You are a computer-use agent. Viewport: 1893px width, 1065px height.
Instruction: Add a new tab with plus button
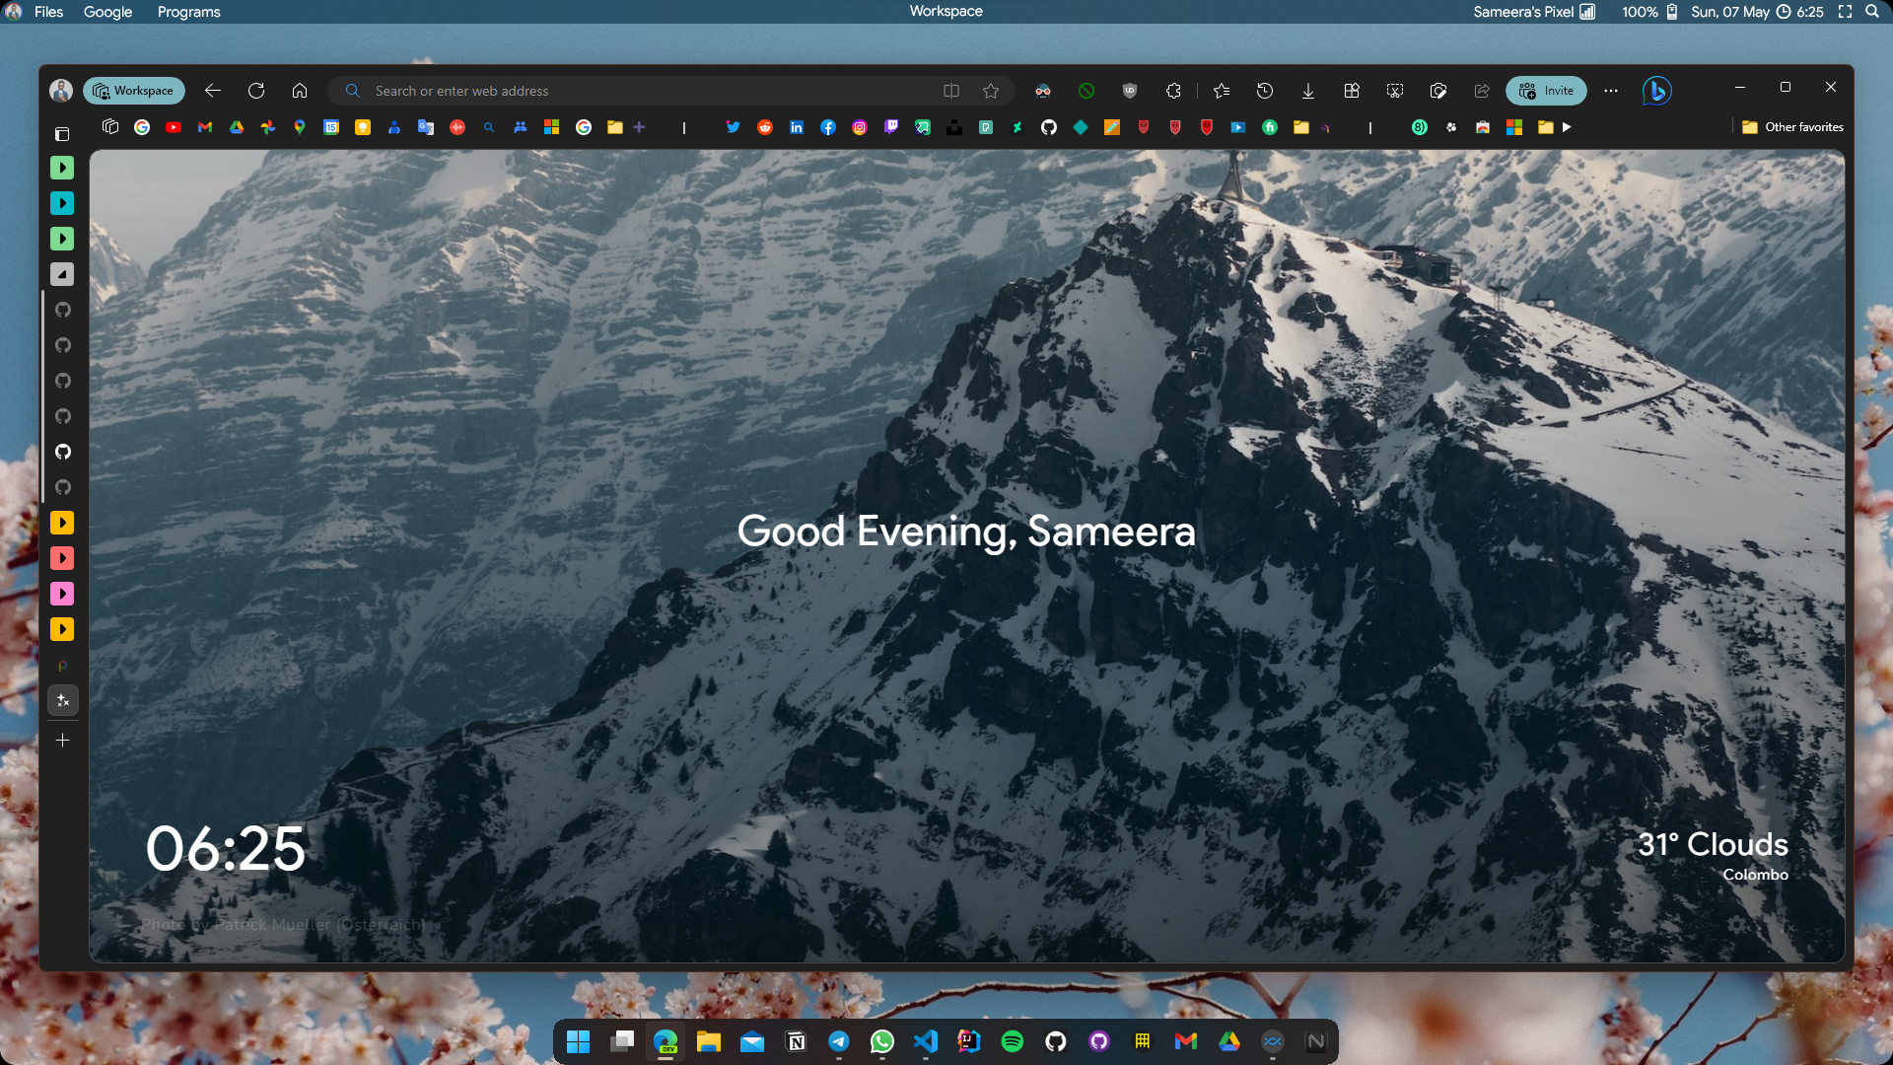pyautogui.click(x=62, y=741)
